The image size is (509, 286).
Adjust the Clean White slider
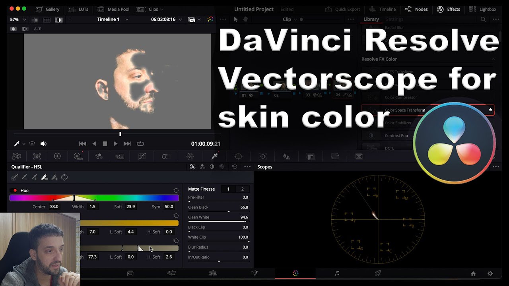(x=218, y=221)
